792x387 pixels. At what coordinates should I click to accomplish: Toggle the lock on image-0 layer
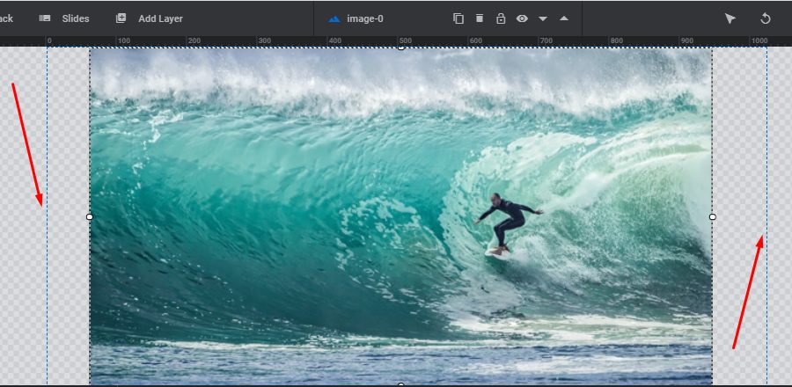pyautogui.click(x=501, y=18)
